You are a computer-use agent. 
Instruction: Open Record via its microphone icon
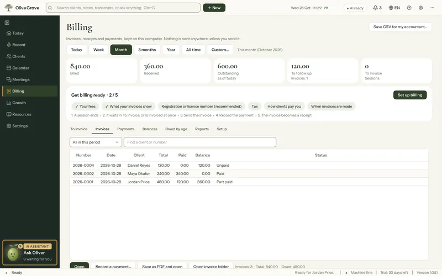pos(9,45)
